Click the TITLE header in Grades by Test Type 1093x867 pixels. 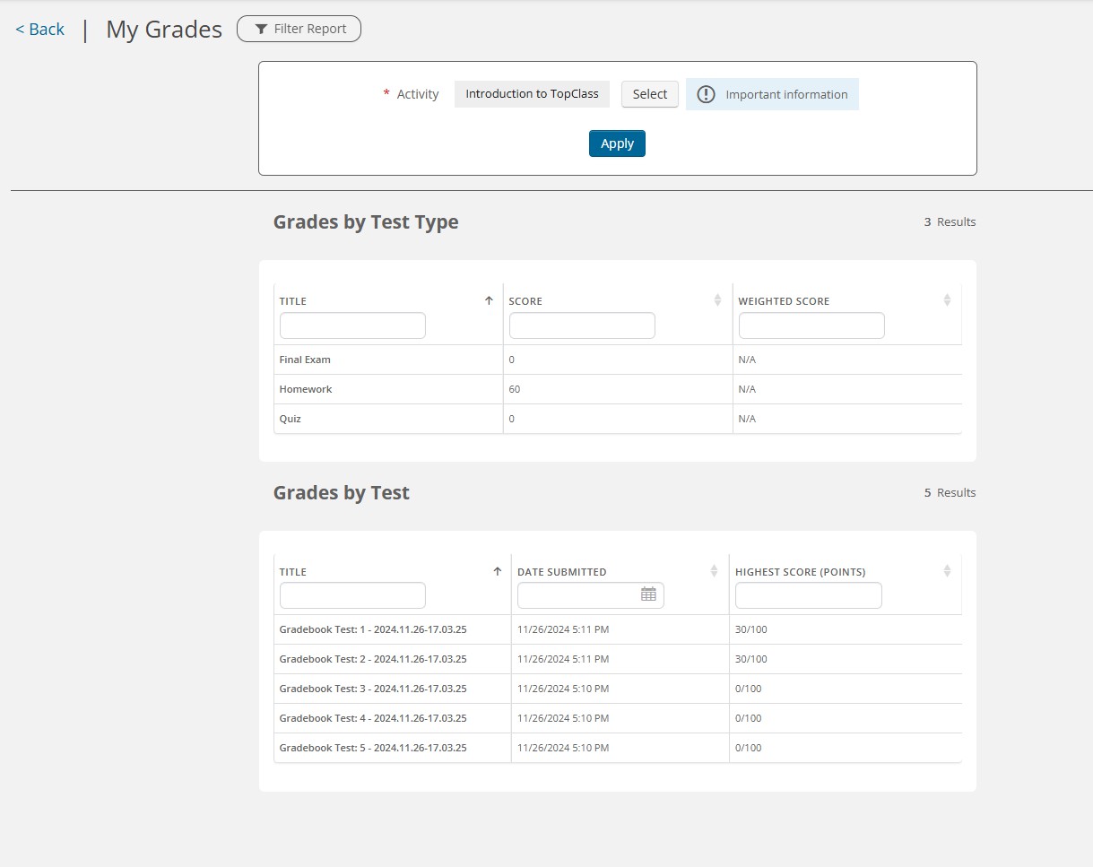[x=293, y=301]
